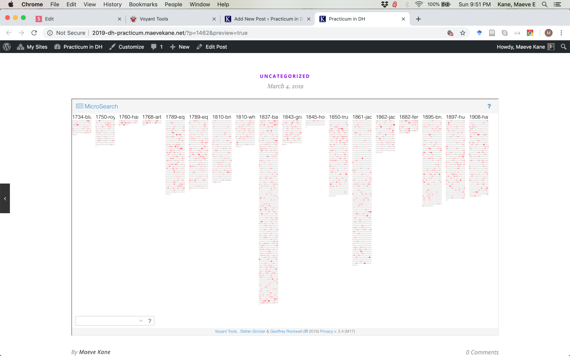Expand the left sidebar chevron tab

5,198
